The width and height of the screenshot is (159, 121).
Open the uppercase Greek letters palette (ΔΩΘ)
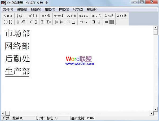coord(122,16)
